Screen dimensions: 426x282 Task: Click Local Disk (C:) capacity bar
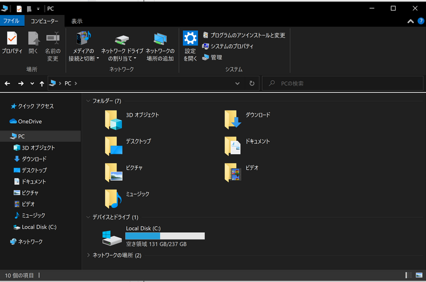coord(165,236)
